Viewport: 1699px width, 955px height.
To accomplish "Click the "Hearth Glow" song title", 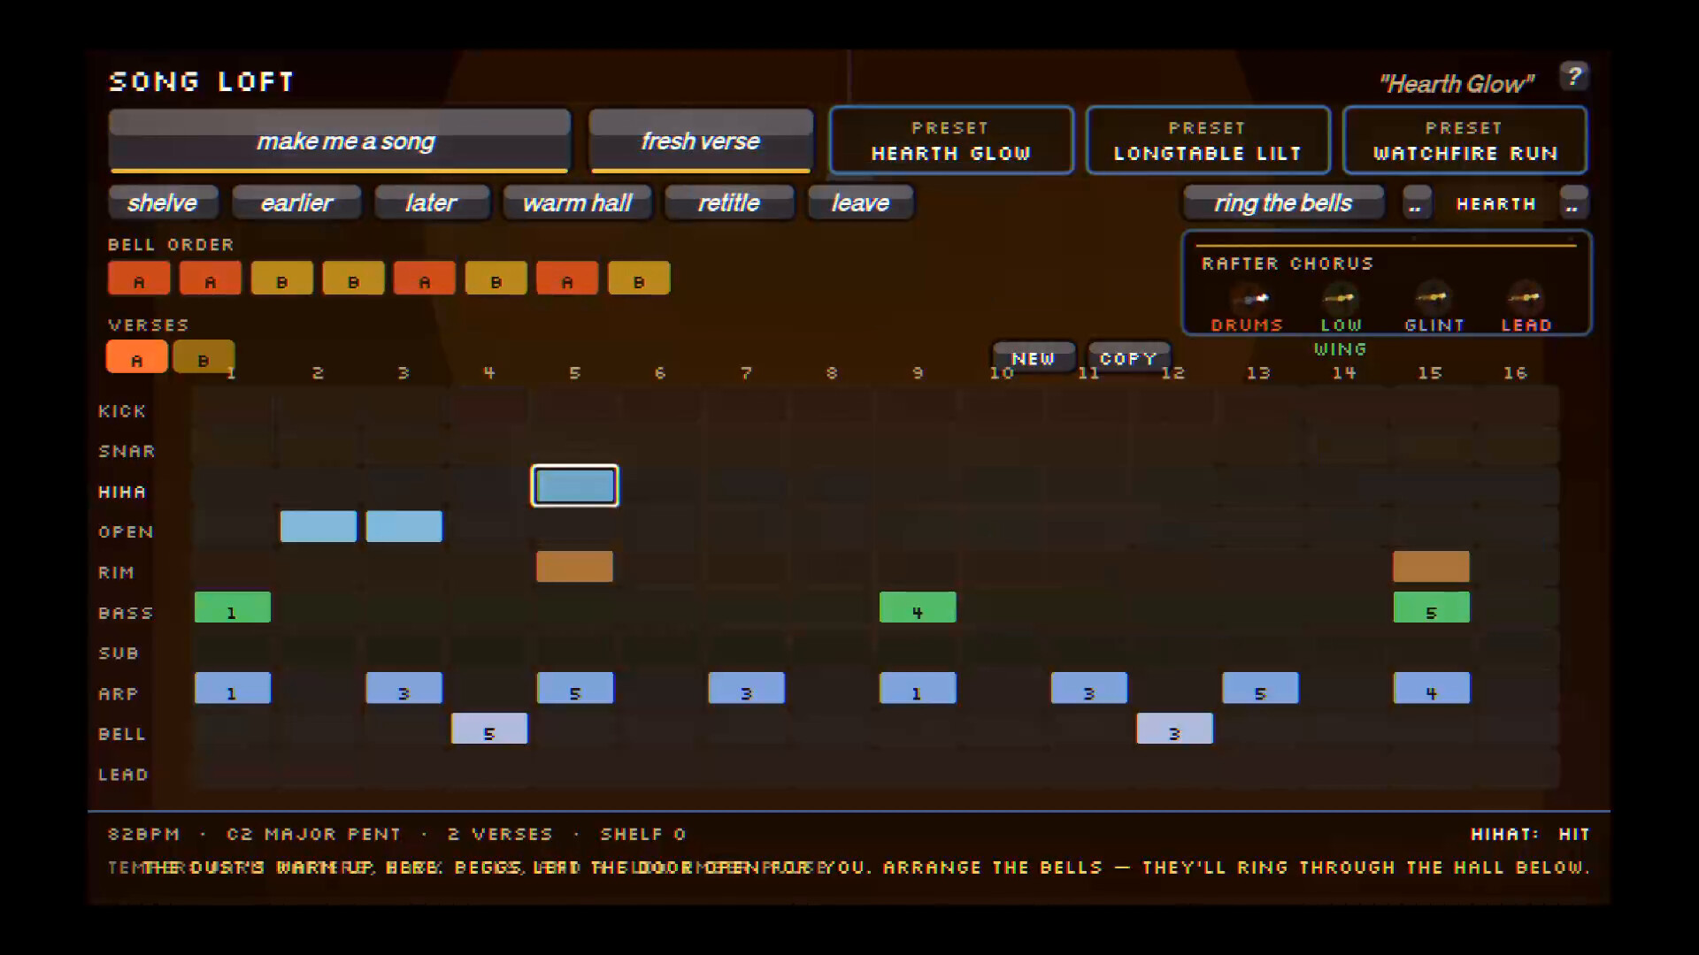I will 1456,84.
